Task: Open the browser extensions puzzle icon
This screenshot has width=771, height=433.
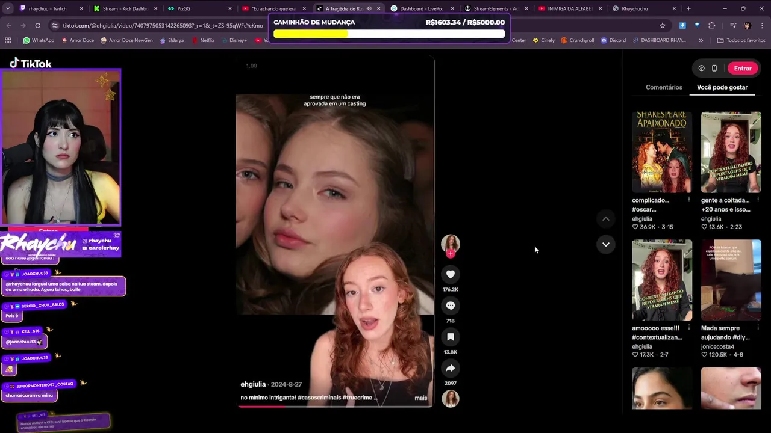Action: tap(712, 25)
